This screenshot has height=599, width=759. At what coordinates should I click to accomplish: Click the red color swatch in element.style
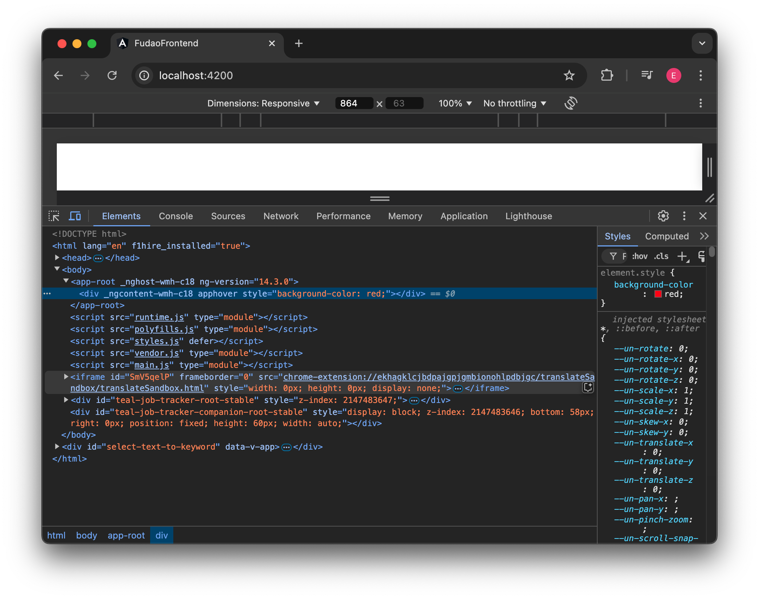click(657, 294)
